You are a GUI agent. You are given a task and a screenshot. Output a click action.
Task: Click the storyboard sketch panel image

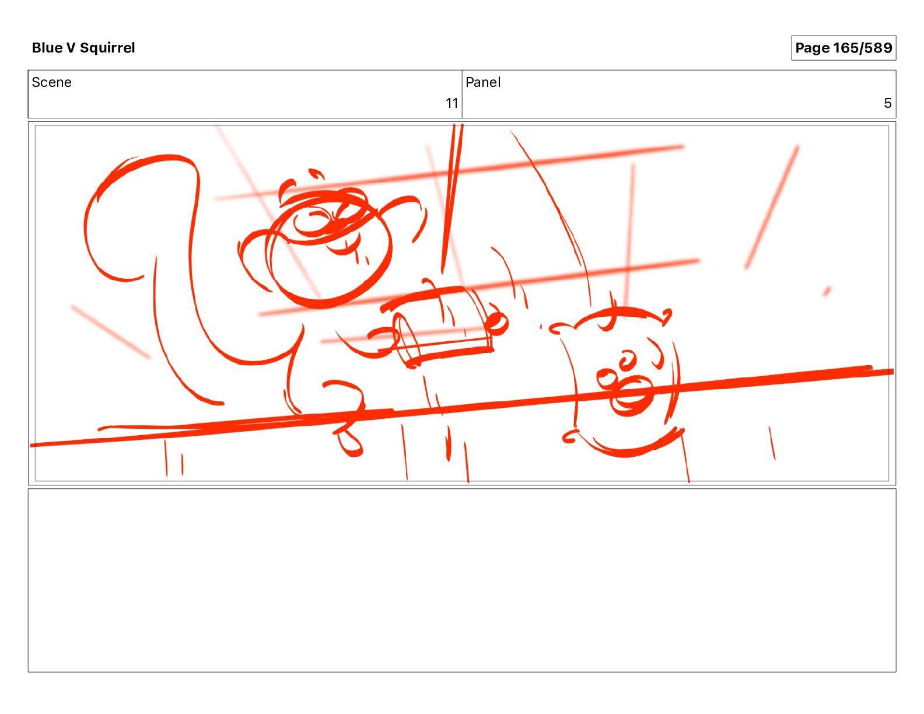pyautogui.click(x=462, y=303)
